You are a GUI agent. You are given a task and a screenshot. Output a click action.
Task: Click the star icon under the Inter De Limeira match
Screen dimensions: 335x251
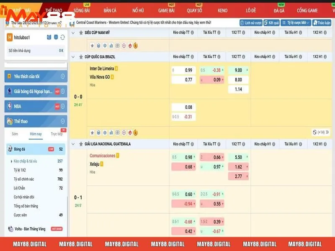tap(92, 133)
